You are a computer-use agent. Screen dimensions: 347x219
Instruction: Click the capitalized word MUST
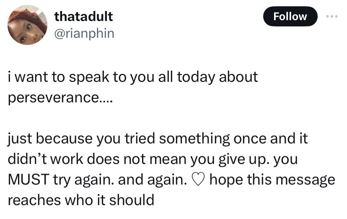tap(28, 180)
